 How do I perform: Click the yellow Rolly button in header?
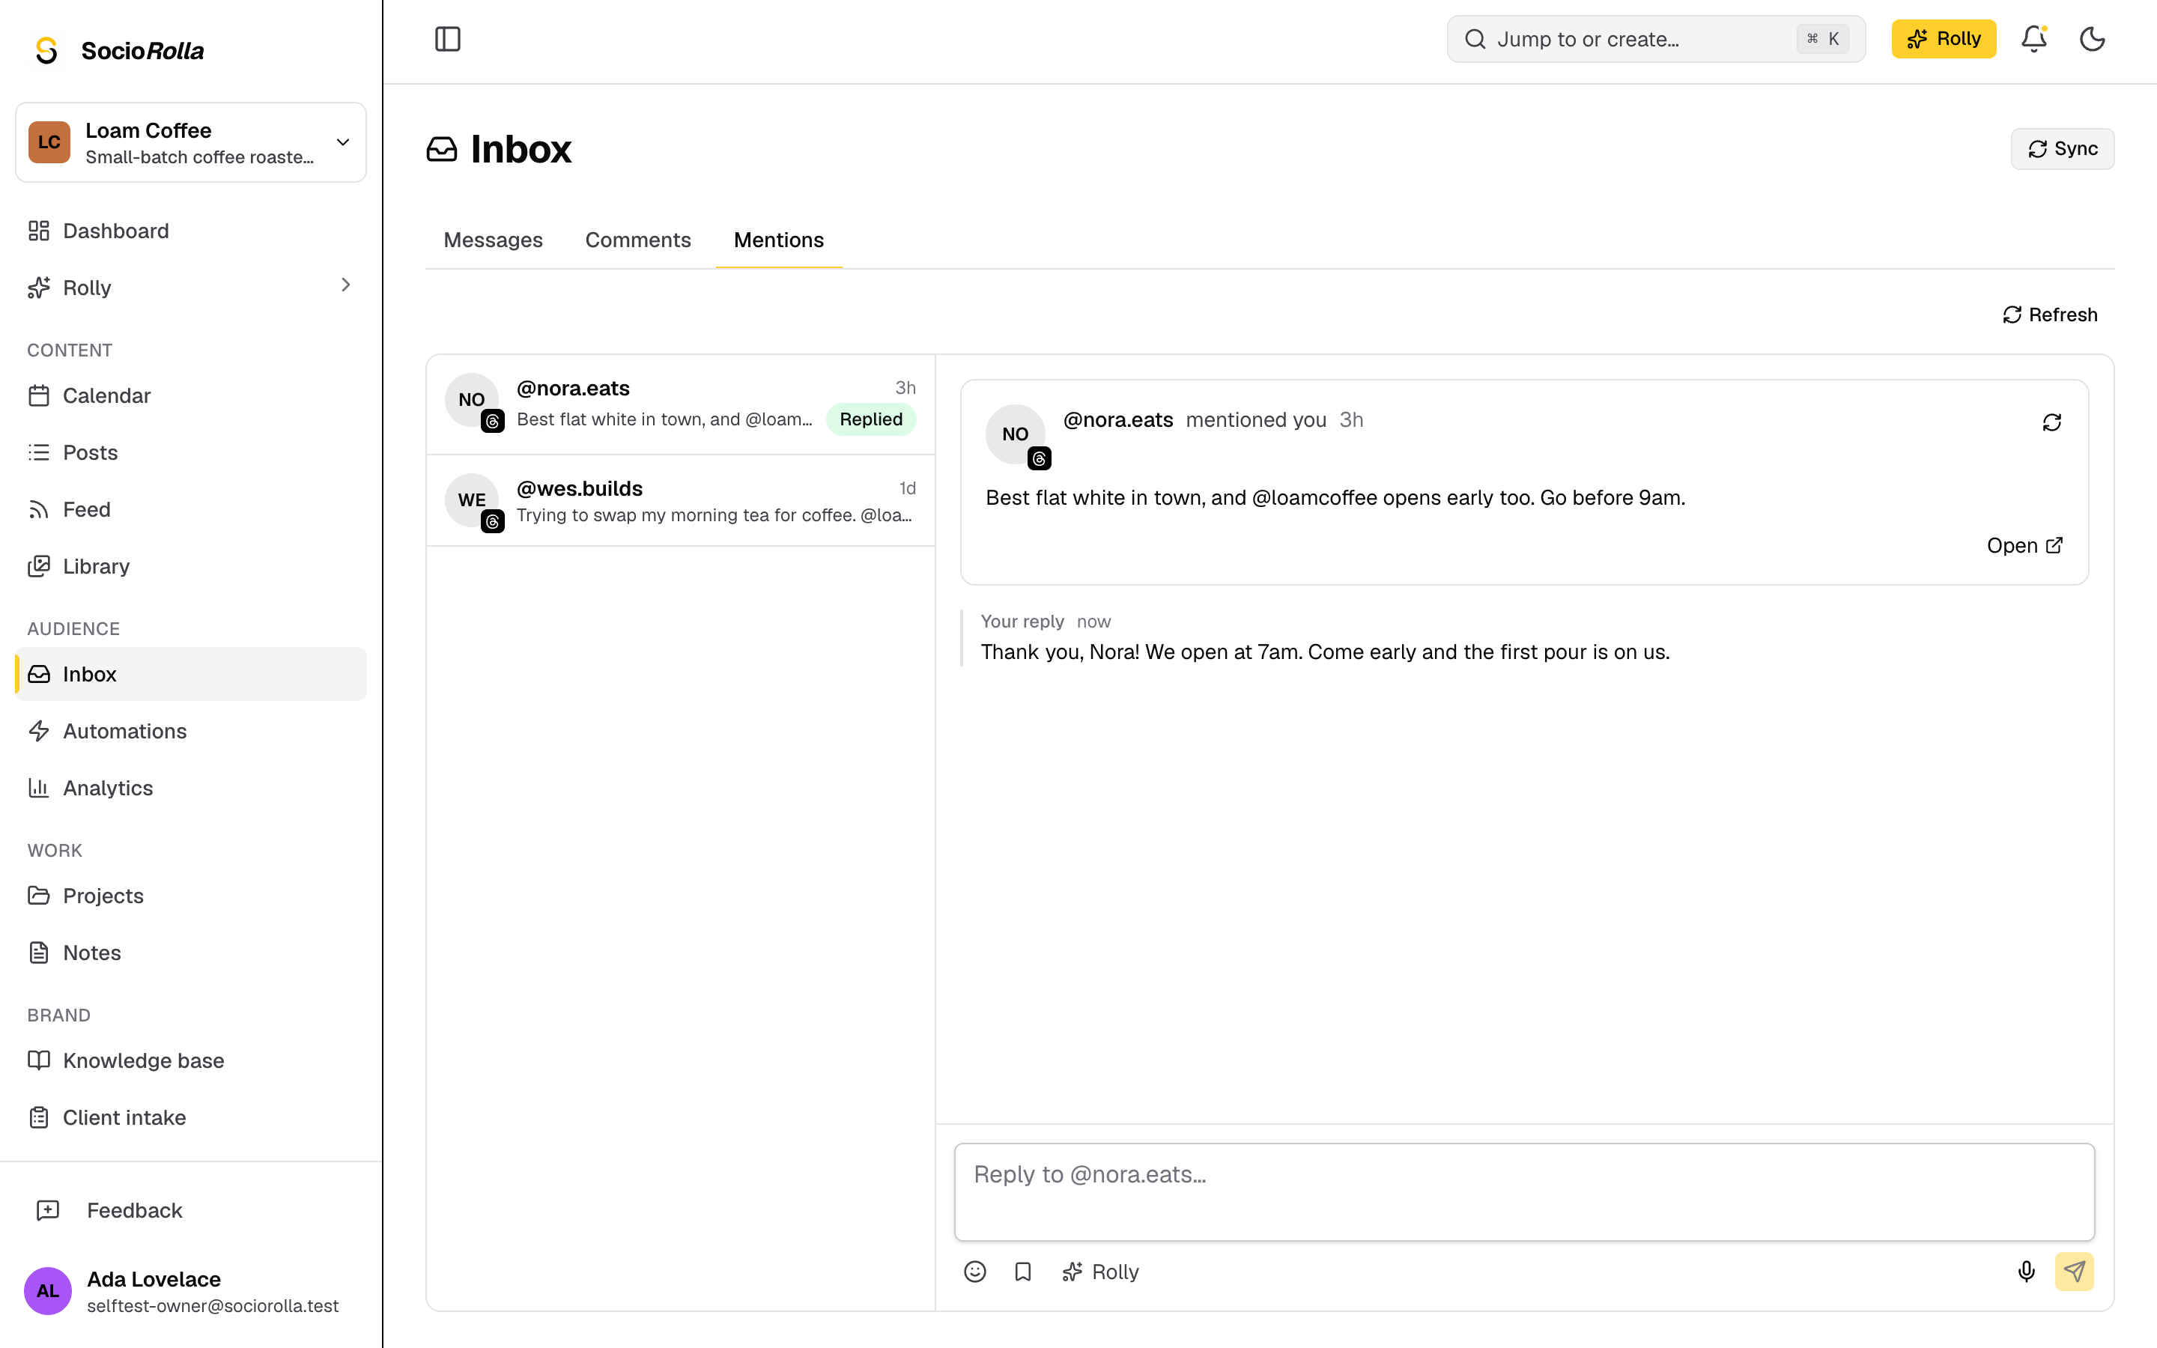1943,39
